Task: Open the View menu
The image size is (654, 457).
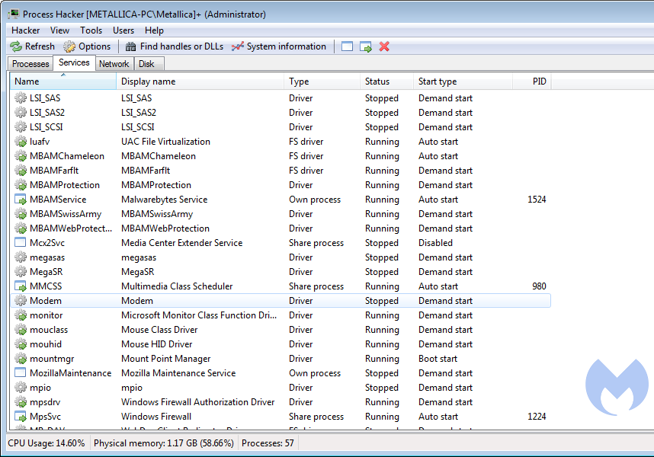Action: pos(59,30)
